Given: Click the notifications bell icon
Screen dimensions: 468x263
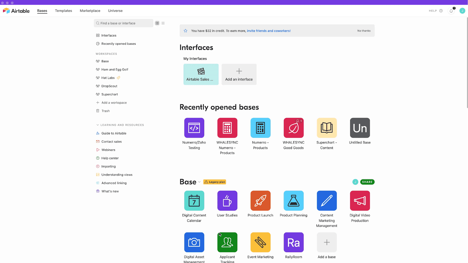Looking at the screenshot, I should tap(451, 11).
